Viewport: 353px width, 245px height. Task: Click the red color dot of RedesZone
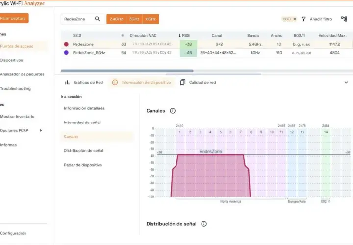[66, 44]
